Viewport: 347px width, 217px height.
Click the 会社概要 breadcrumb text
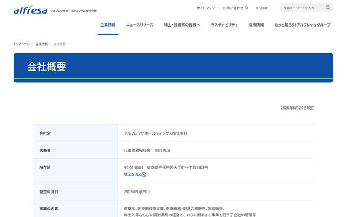[x=60, y=44]
